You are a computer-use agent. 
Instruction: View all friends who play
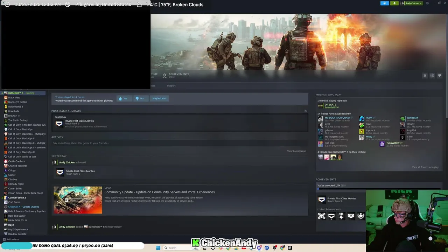(x=425, y=167)
